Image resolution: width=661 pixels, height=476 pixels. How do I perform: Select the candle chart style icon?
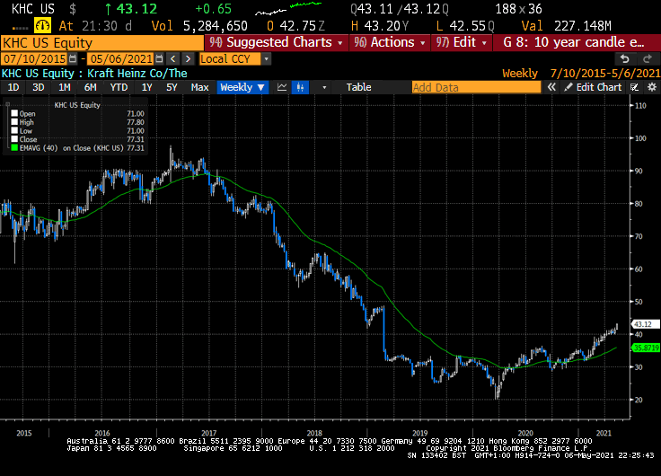(x=300, y=87)
